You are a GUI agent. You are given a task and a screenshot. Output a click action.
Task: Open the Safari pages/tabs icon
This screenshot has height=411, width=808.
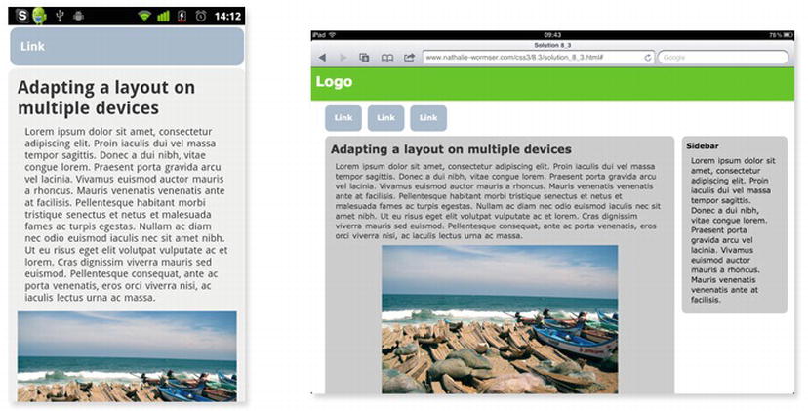coord(364,58)
